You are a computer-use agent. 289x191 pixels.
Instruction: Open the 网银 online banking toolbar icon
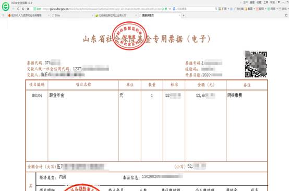coord(271,9)
